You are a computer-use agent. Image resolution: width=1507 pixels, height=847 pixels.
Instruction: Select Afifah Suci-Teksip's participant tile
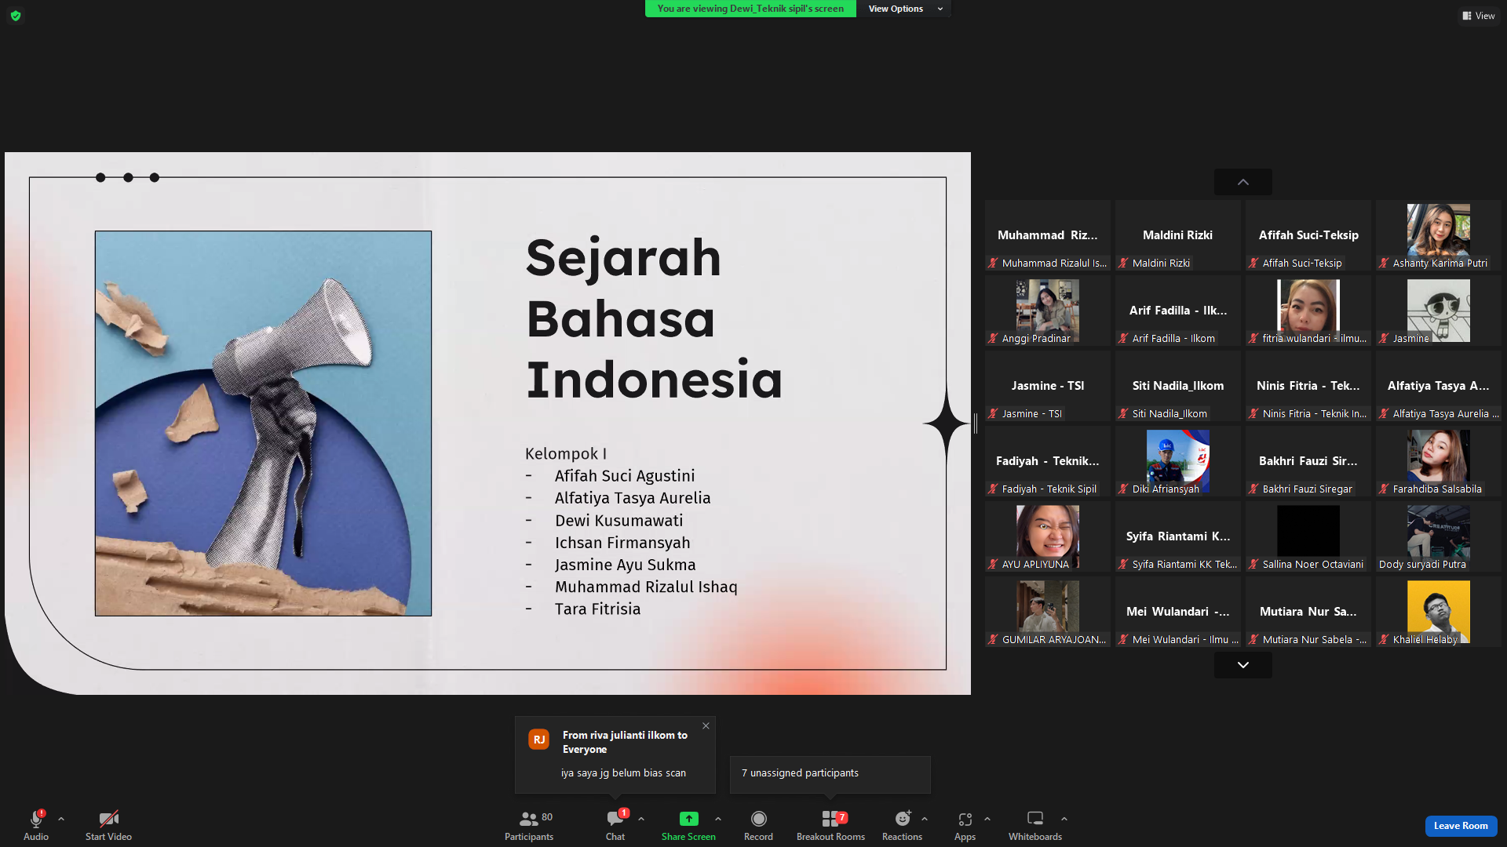pos(1308,235)
